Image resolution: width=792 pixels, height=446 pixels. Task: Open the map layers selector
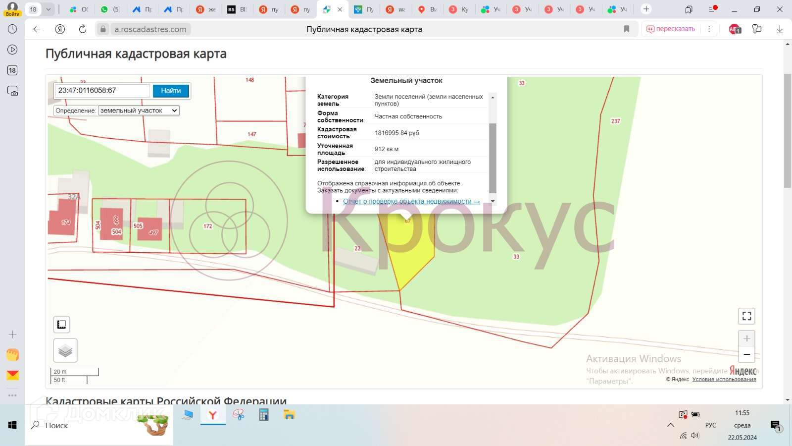[x=65, y=350]
